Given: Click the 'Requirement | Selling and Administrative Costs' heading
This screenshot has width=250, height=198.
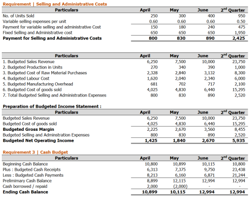Looking at the screenshot, I should click(55, 4).
